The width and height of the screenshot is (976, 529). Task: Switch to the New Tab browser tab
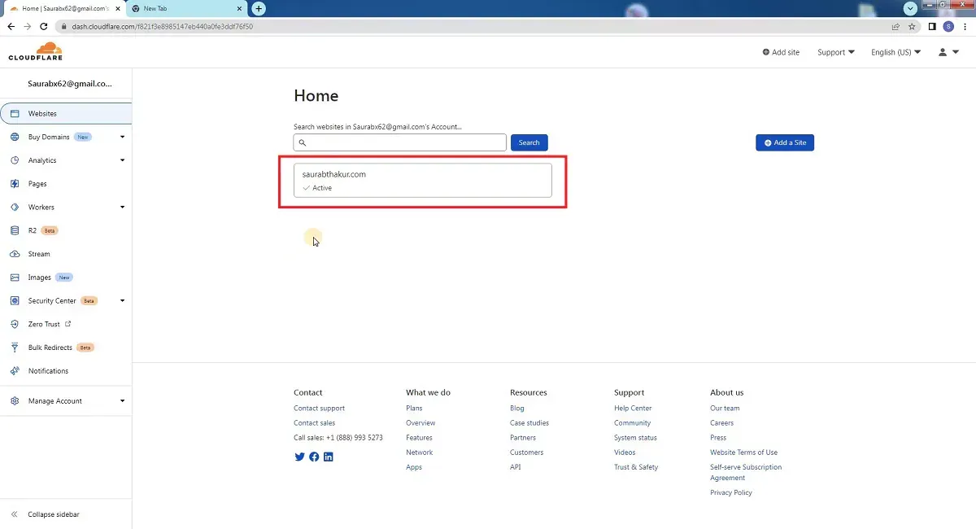185,8
